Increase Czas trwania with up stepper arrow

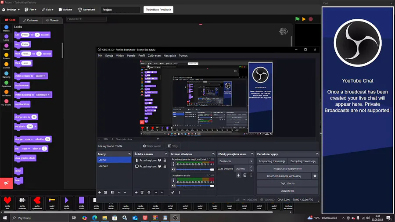click(251, 167)
